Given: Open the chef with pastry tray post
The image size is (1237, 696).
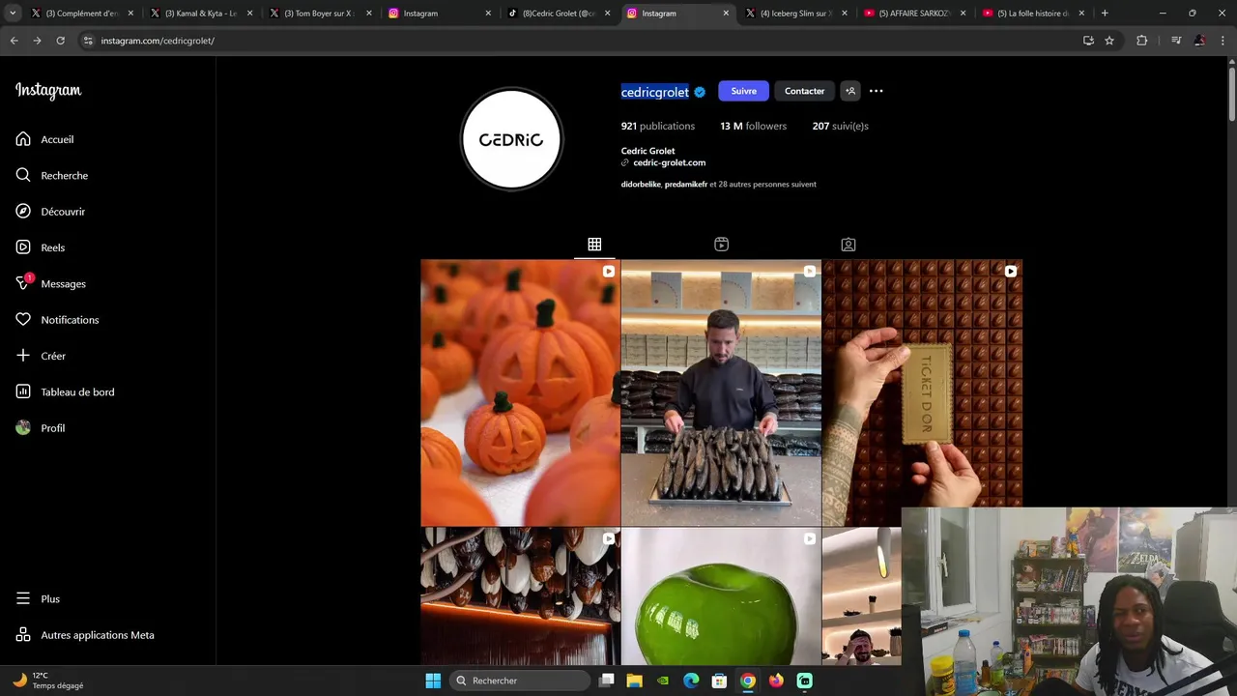Looking at the screenshot, I should (x=721, y=392).
